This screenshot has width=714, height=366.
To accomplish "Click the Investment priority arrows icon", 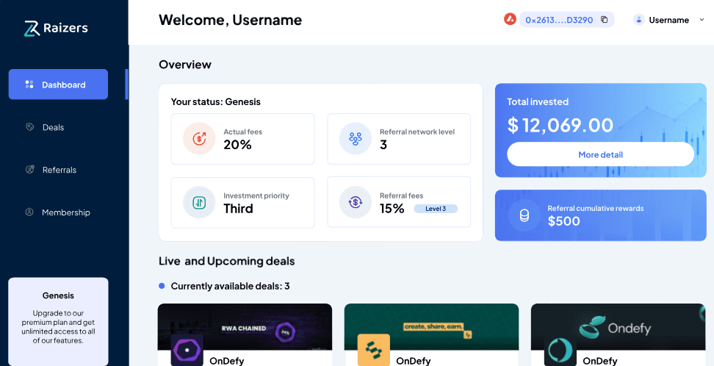I will click(199, 202).
